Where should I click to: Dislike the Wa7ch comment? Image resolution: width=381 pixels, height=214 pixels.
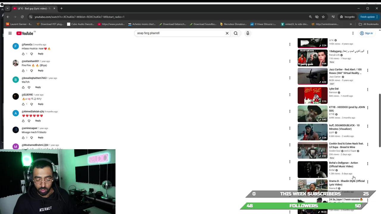coord(29,87)
